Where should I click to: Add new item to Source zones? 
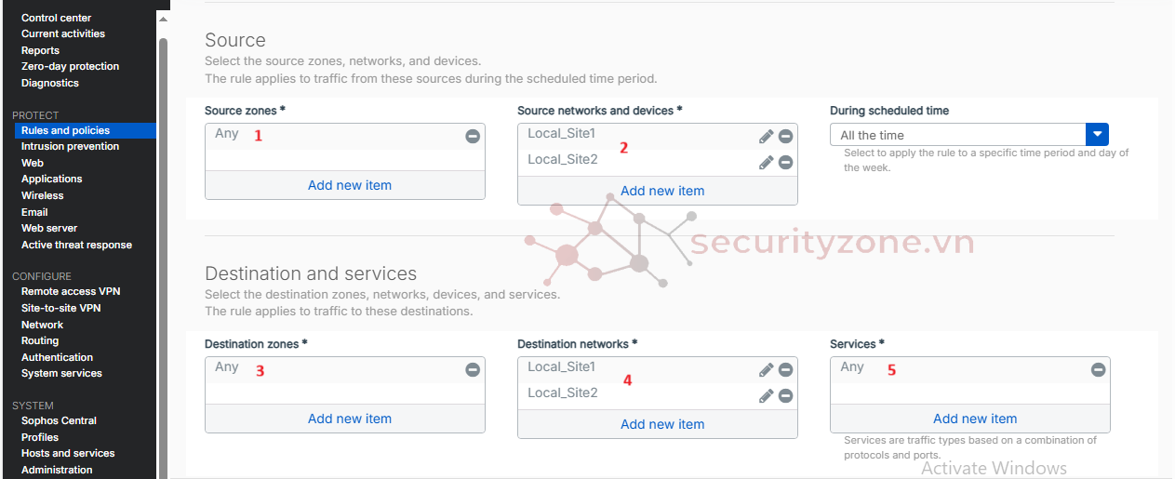pyautogui.click(x=349, y=185)
